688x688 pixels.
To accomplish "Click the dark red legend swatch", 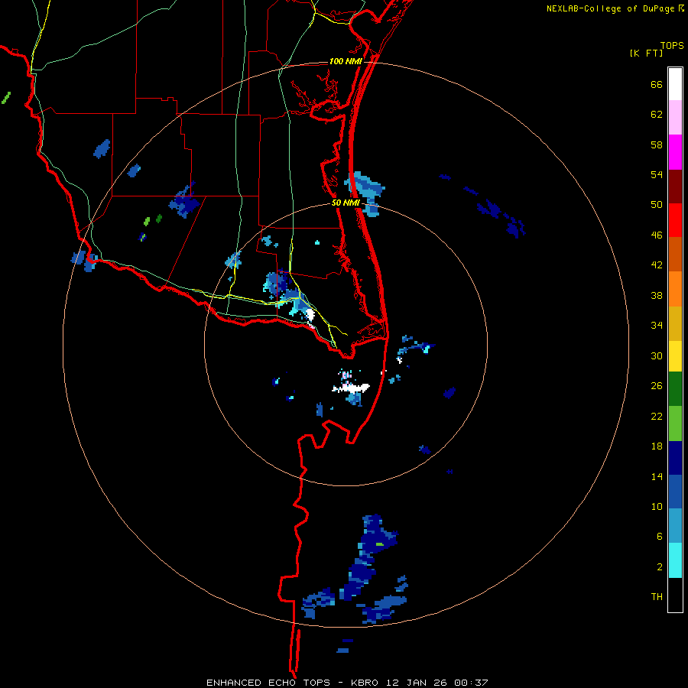I will click(675, 187).
